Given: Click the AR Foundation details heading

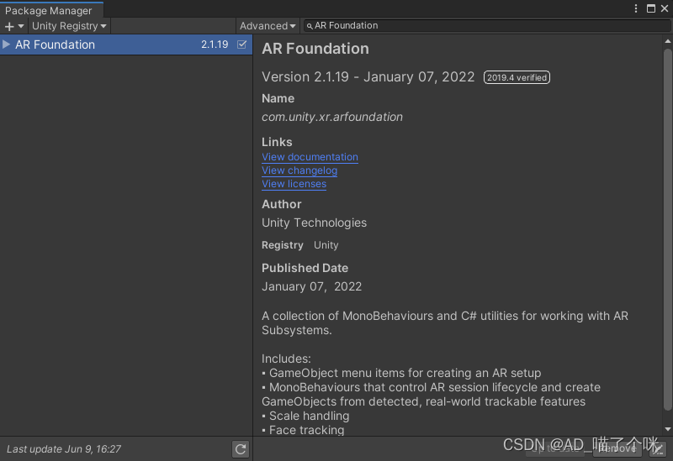Looking at the screenshot, I should pos(315,49).
